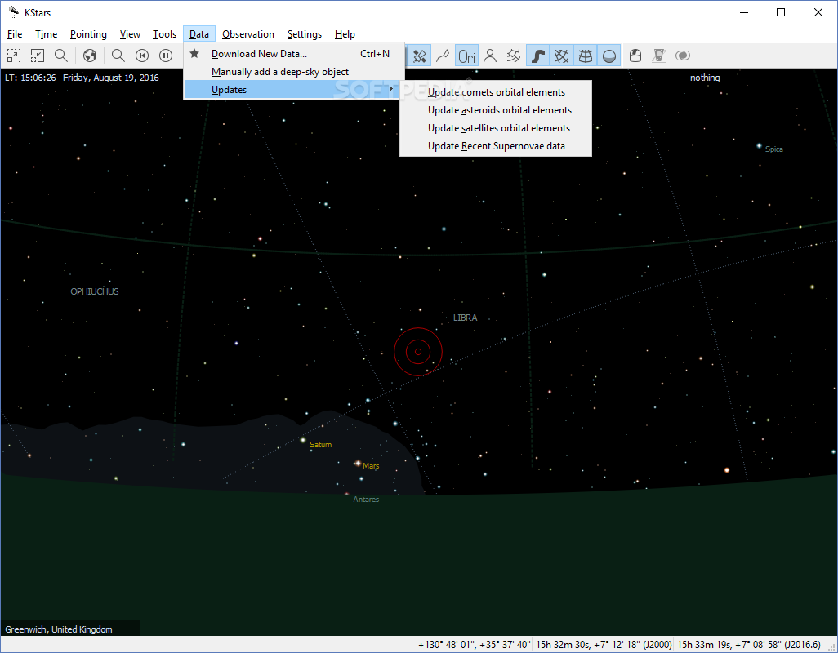Screen dimensions: 838x653
Task: Choose Update Recent Supernovae data
Action: (496, 146)
